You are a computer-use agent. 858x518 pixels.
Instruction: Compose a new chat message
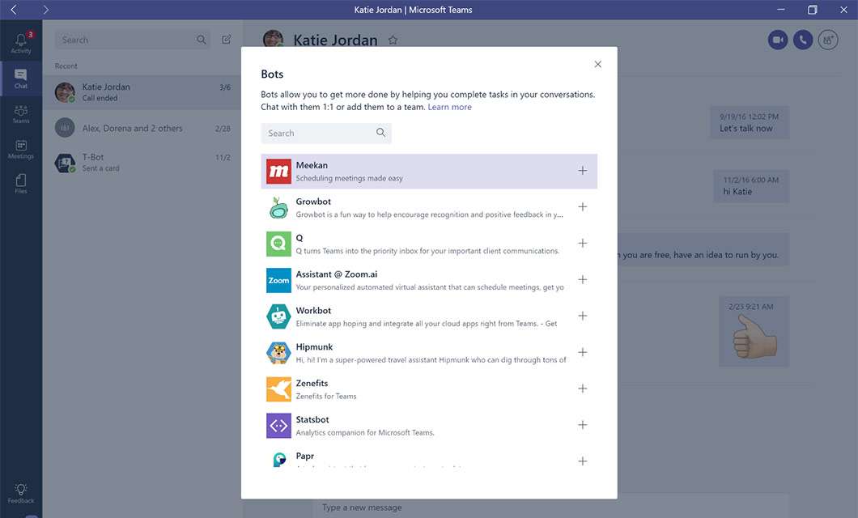[226, 39]
